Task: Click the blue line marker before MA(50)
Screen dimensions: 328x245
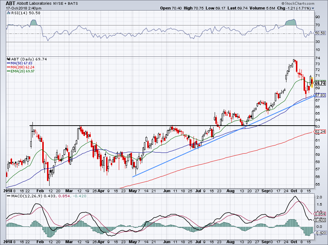Action: point(9,63)
